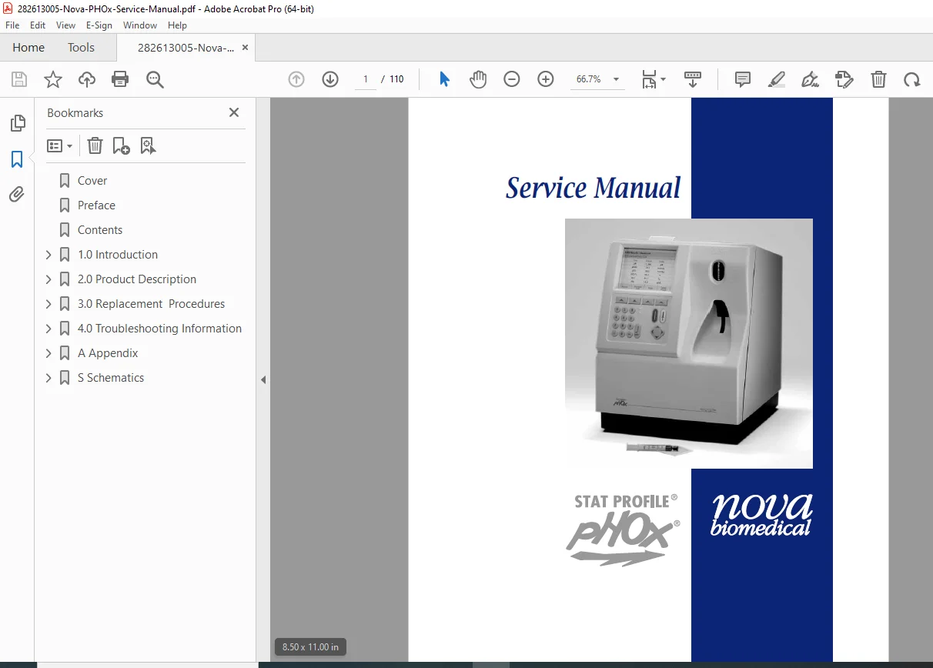
Task: Expand the S Schematics bookmark
Action: tap(48, 378)
